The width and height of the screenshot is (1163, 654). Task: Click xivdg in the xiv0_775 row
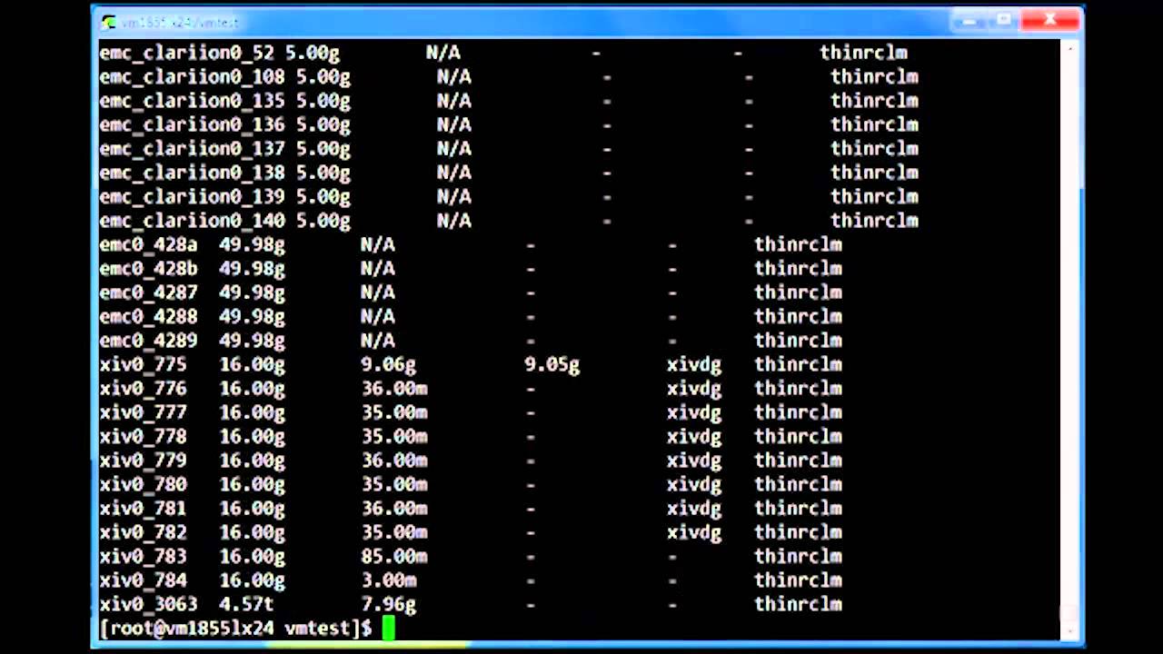694,364
